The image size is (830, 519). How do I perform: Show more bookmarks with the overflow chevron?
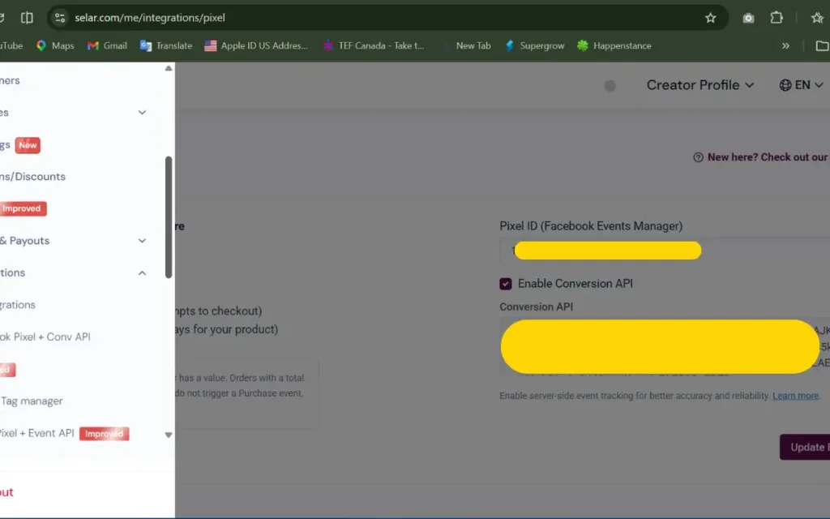(x=785, y=45)
